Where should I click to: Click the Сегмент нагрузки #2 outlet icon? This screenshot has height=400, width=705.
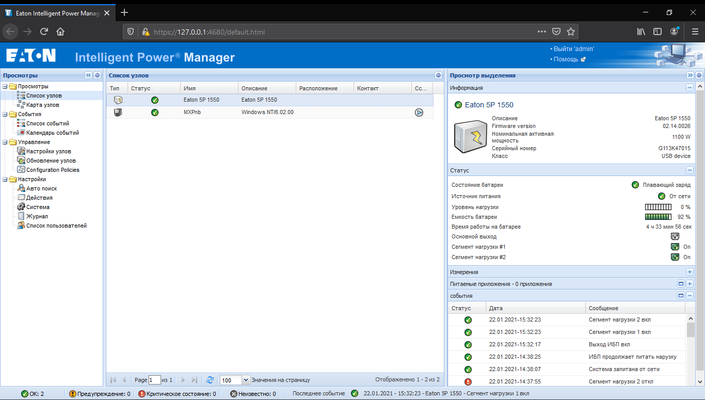[x=675, y=257]
